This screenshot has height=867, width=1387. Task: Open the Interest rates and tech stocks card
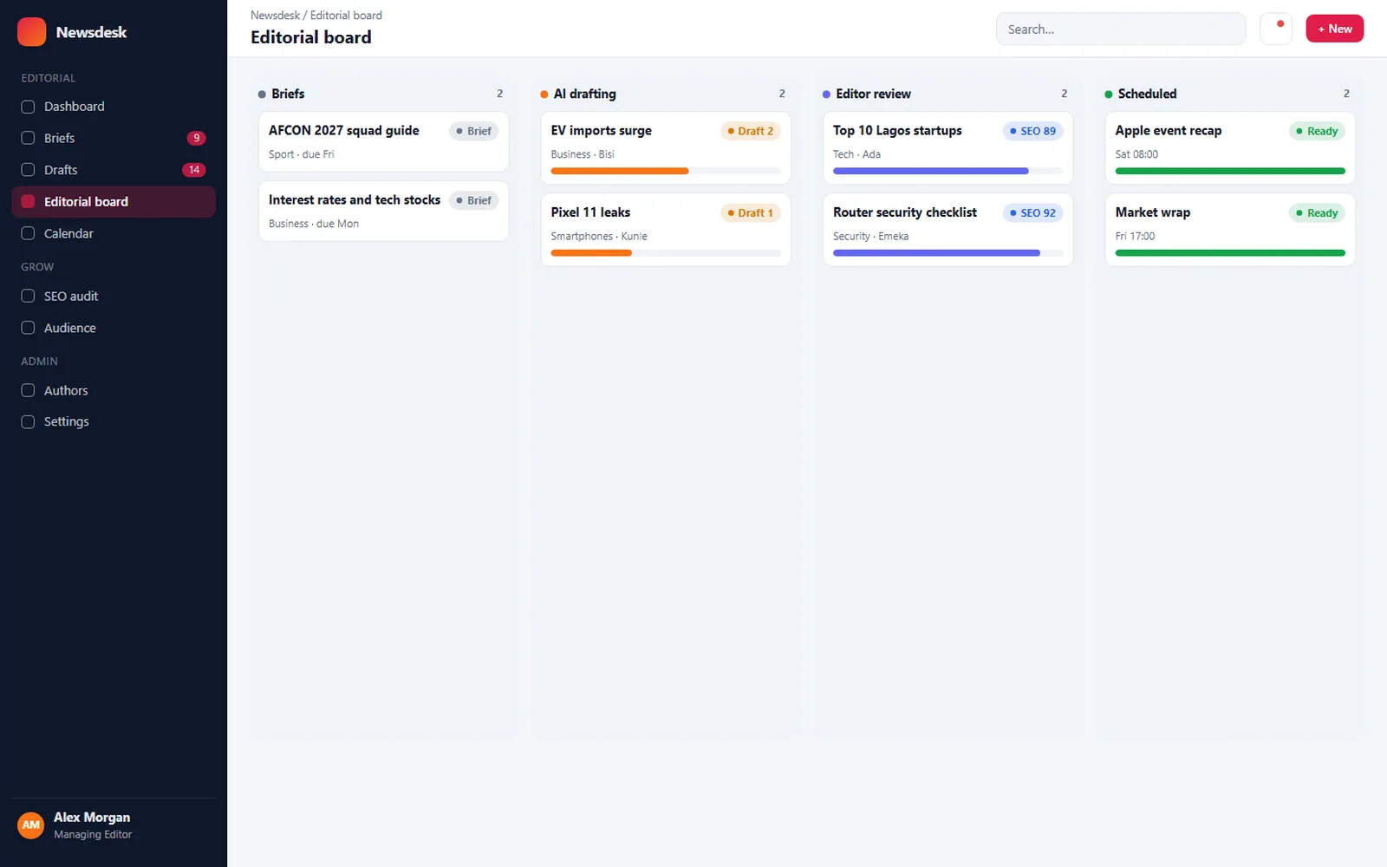click(383, 211)
